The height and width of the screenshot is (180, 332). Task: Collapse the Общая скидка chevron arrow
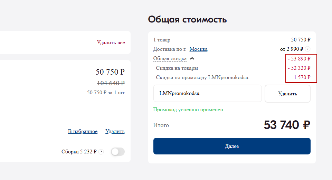pyautogui.click(x=192, y=59)
